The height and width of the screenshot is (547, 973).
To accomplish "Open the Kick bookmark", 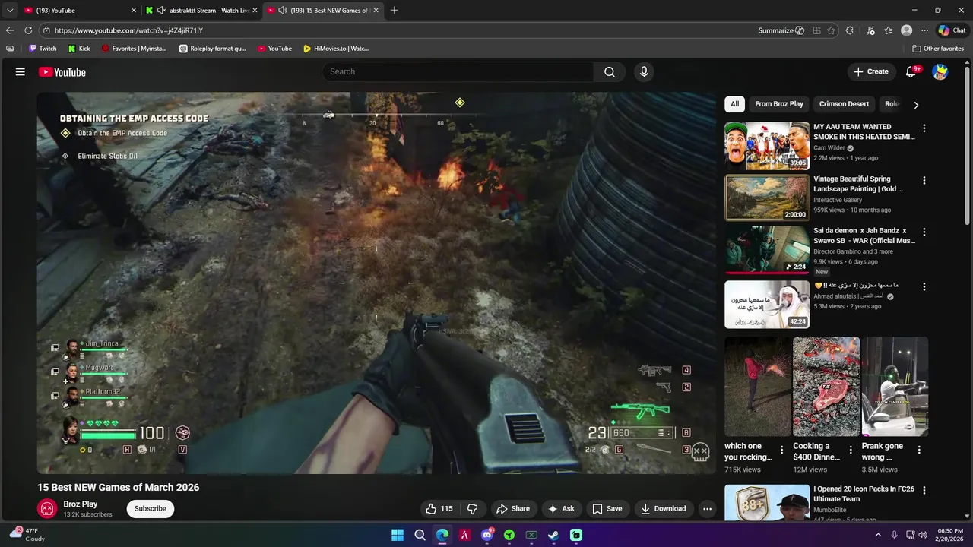I will pos(79,49).
